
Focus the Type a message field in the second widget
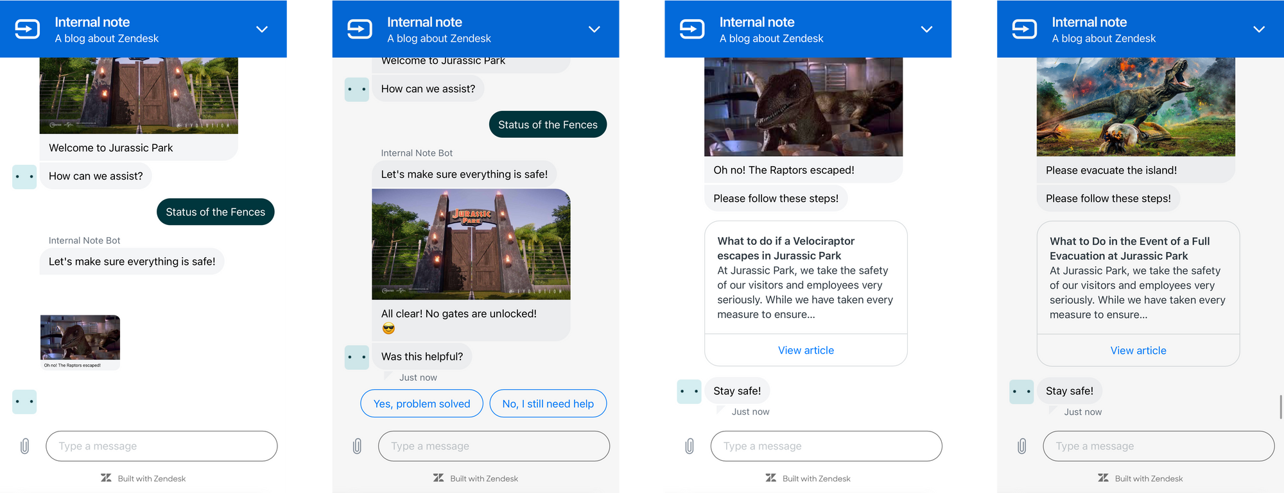(494, 446)
